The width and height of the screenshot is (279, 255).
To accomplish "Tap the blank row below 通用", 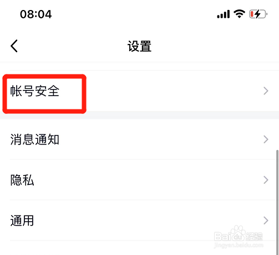I will [139, 248].
